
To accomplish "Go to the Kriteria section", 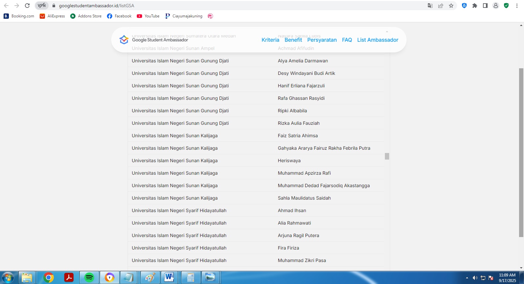I will (x=270, y=40).
